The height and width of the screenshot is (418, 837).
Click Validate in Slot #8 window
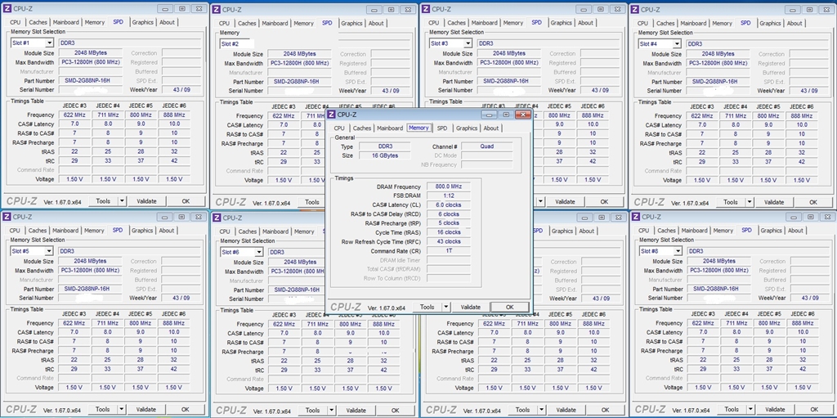[775, 409]
